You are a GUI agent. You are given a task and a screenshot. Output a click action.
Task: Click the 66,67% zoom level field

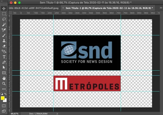coord(15,114)
